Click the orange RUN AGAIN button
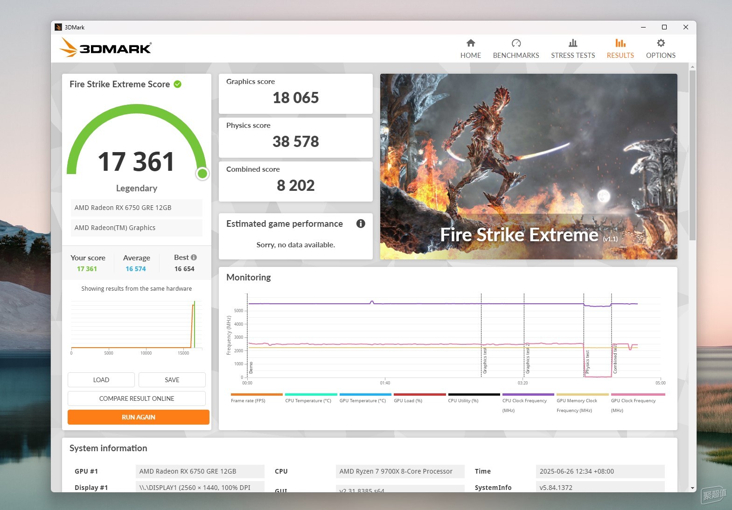The image size is (732, 510). [x=139, y=417]
